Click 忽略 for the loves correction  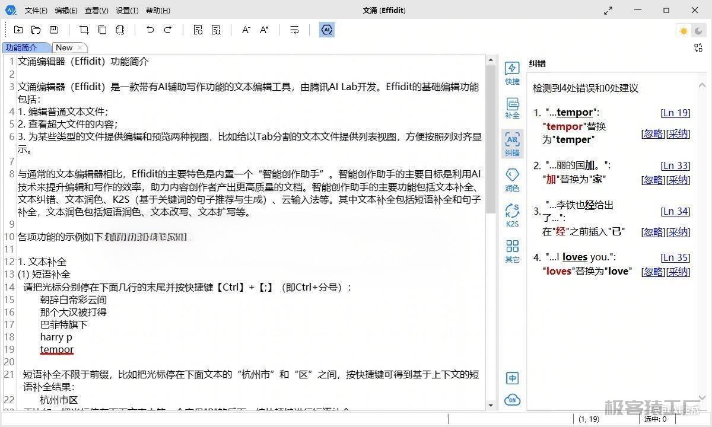click(653, 272)
